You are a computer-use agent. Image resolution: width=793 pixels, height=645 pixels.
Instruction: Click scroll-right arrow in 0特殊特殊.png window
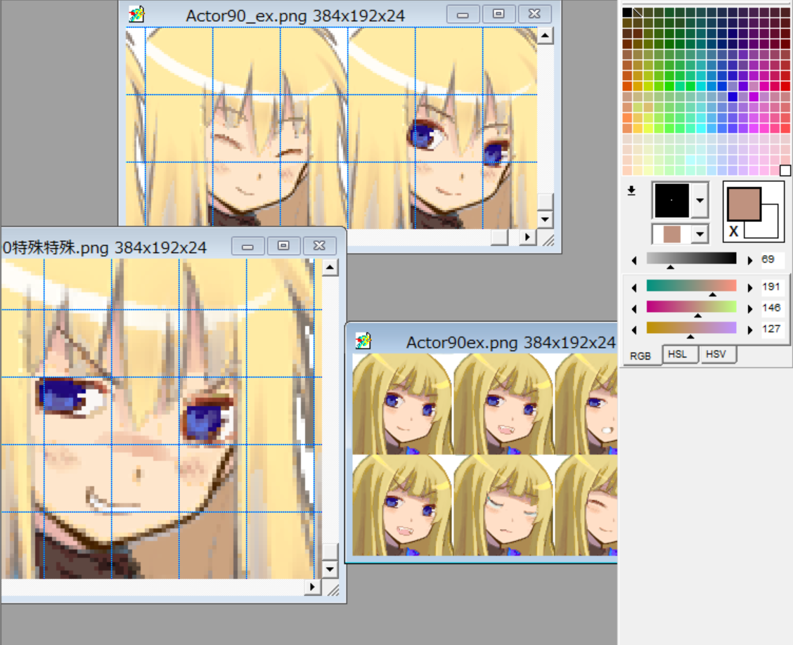coord(312,587)
